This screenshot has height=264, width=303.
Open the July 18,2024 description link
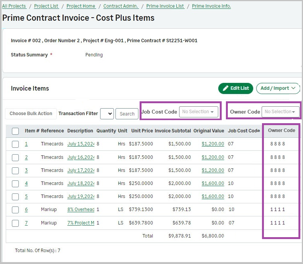tap(81, 183)
